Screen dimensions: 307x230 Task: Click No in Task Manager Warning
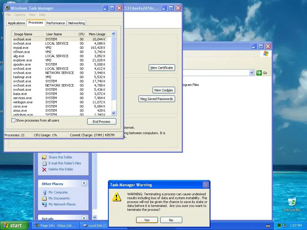171,220
